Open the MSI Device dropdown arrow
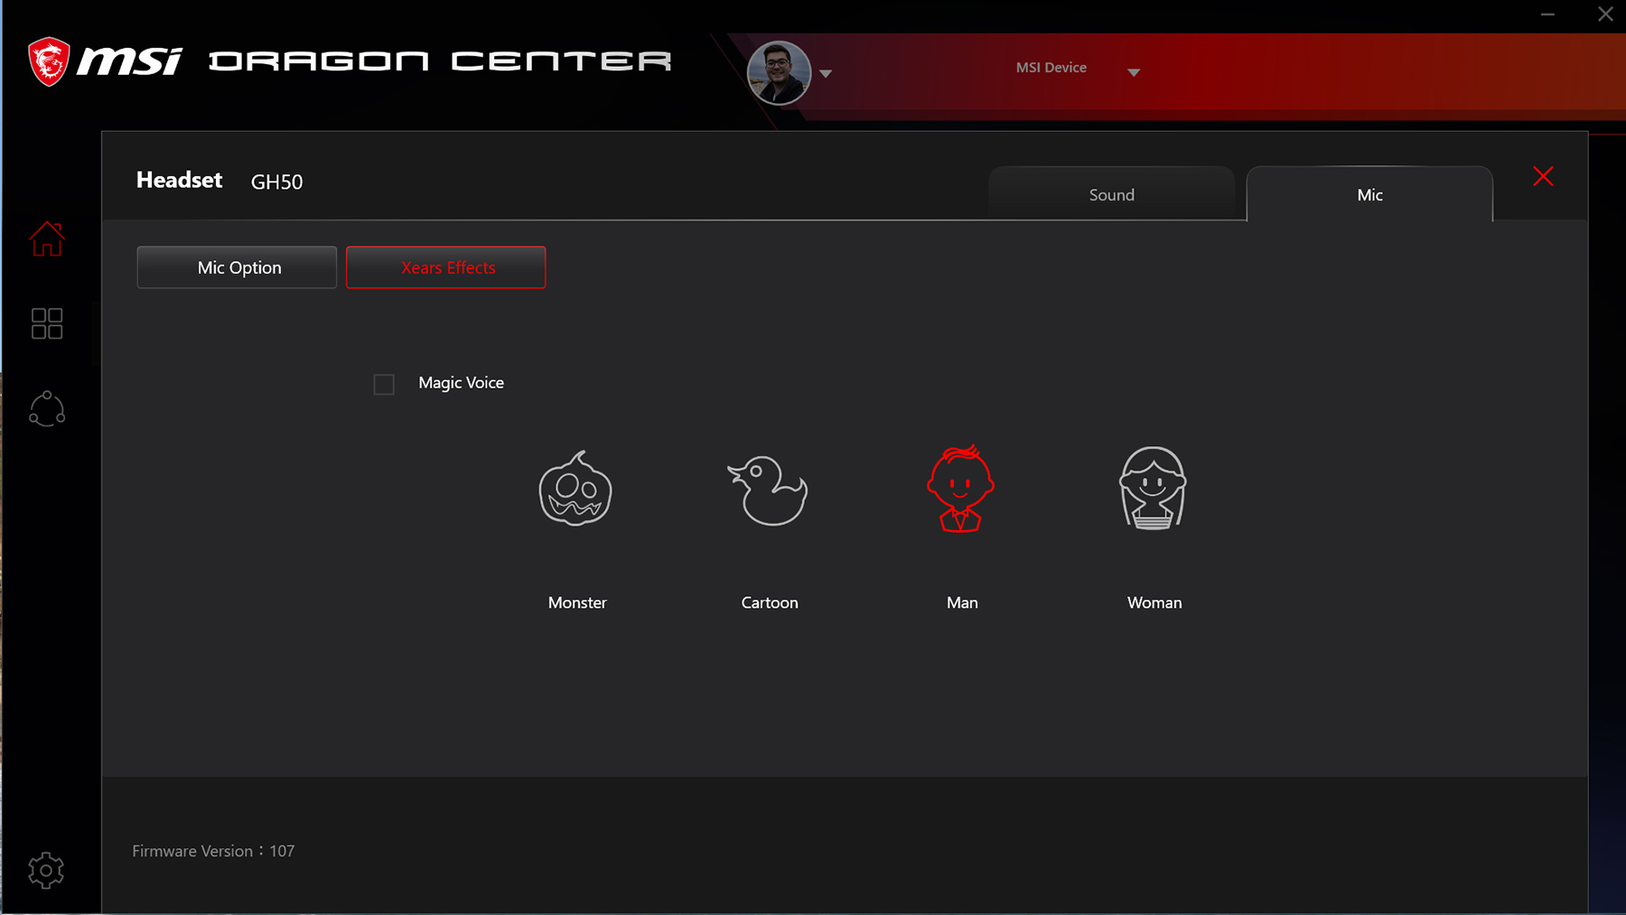 (x=1134, y=72)
